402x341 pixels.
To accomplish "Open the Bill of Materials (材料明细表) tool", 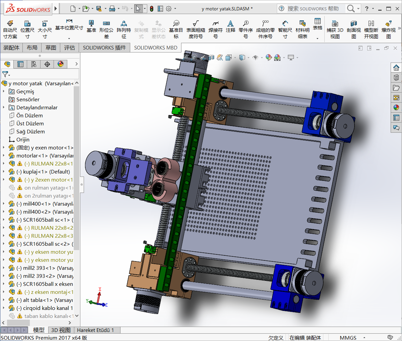I will [x=303, y=29].
